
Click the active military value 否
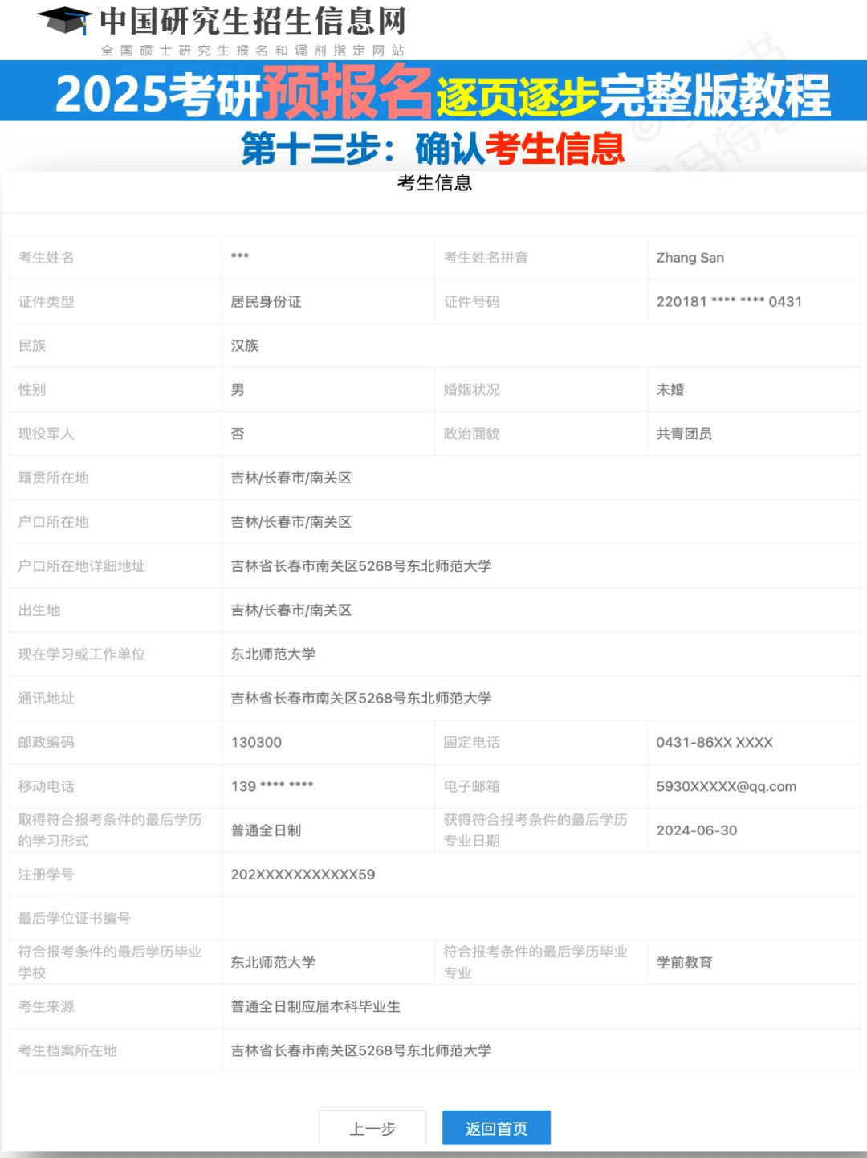coord(238,434)
